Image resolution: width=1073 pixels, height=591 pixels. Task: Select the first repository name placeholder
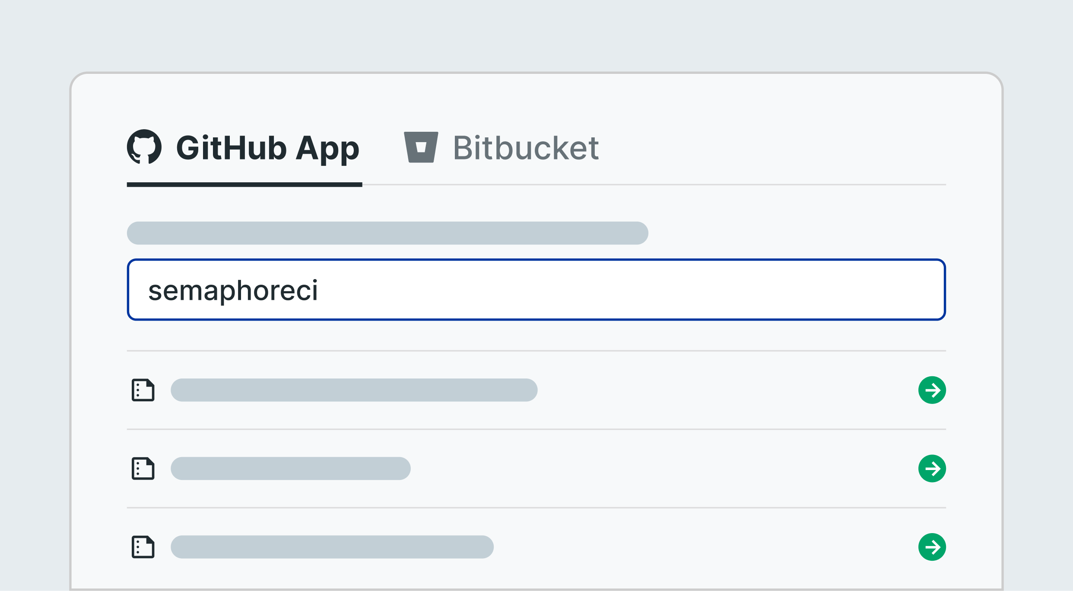(x=354, y=390)
